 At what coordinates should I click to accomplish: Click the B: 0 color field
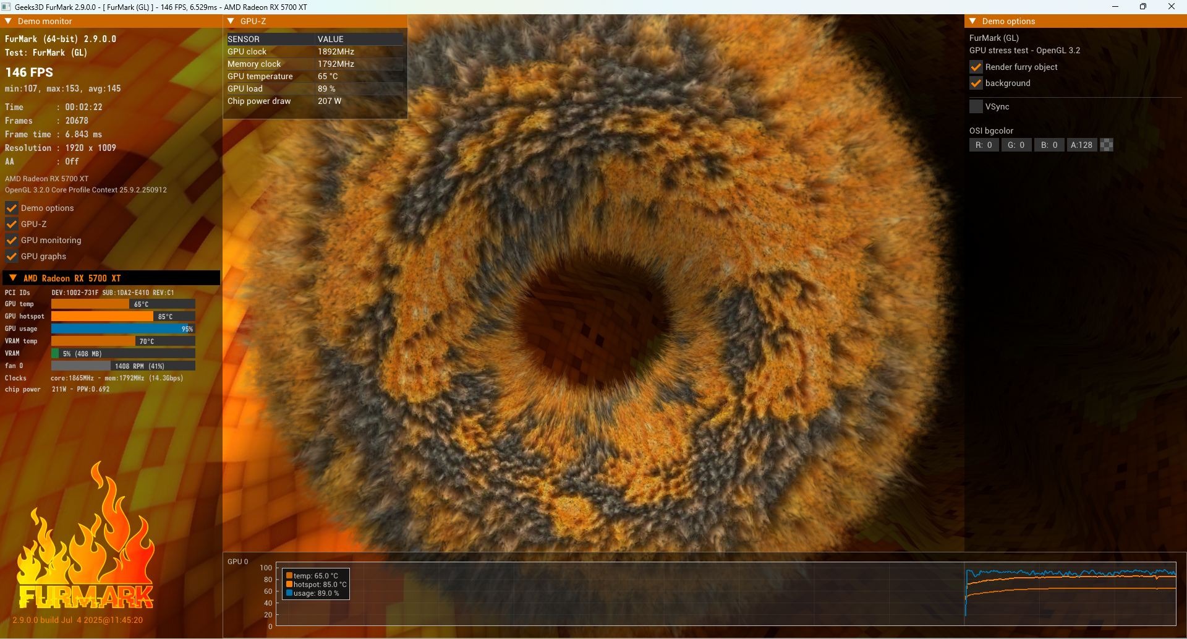1049,145
